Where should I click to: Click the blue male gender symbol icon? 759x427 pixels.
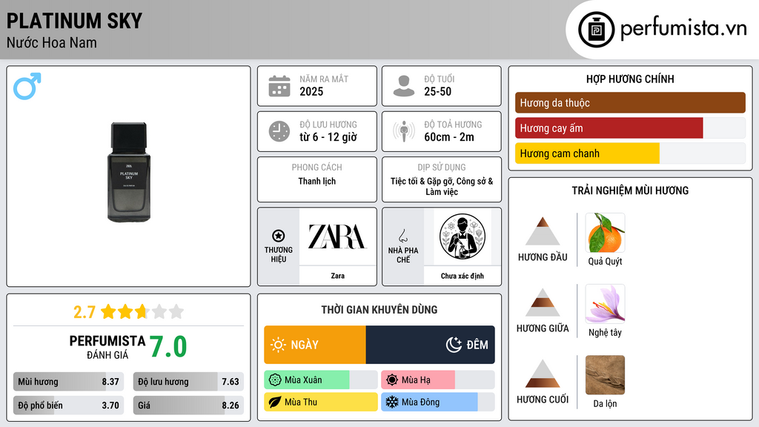click(27, 86)
